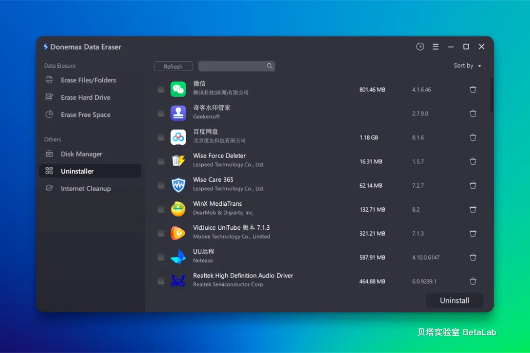
Task: Click the 1.18 GB size value
Action: (x=369, y=137)
